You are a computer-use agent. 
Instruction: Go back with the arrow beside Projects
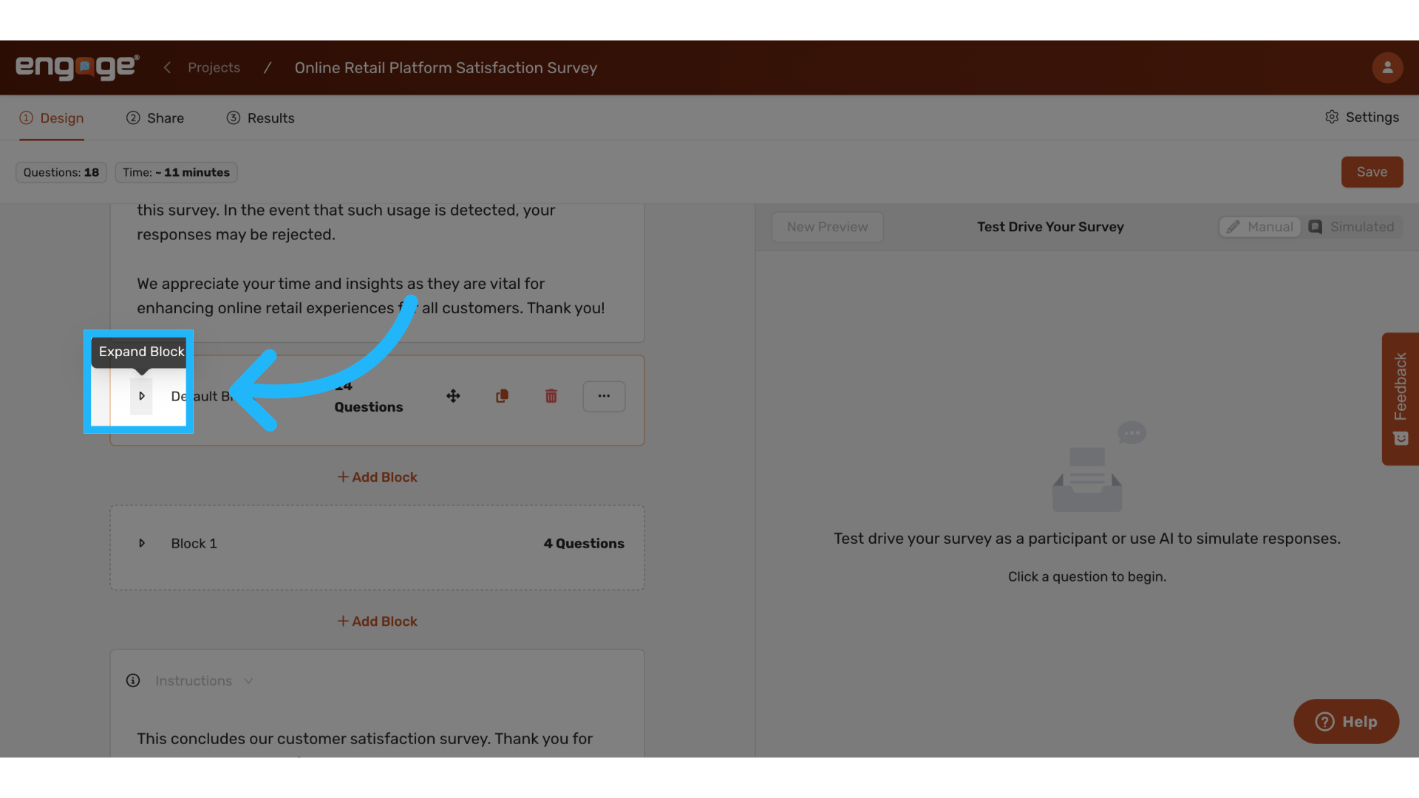click(167, 67)
